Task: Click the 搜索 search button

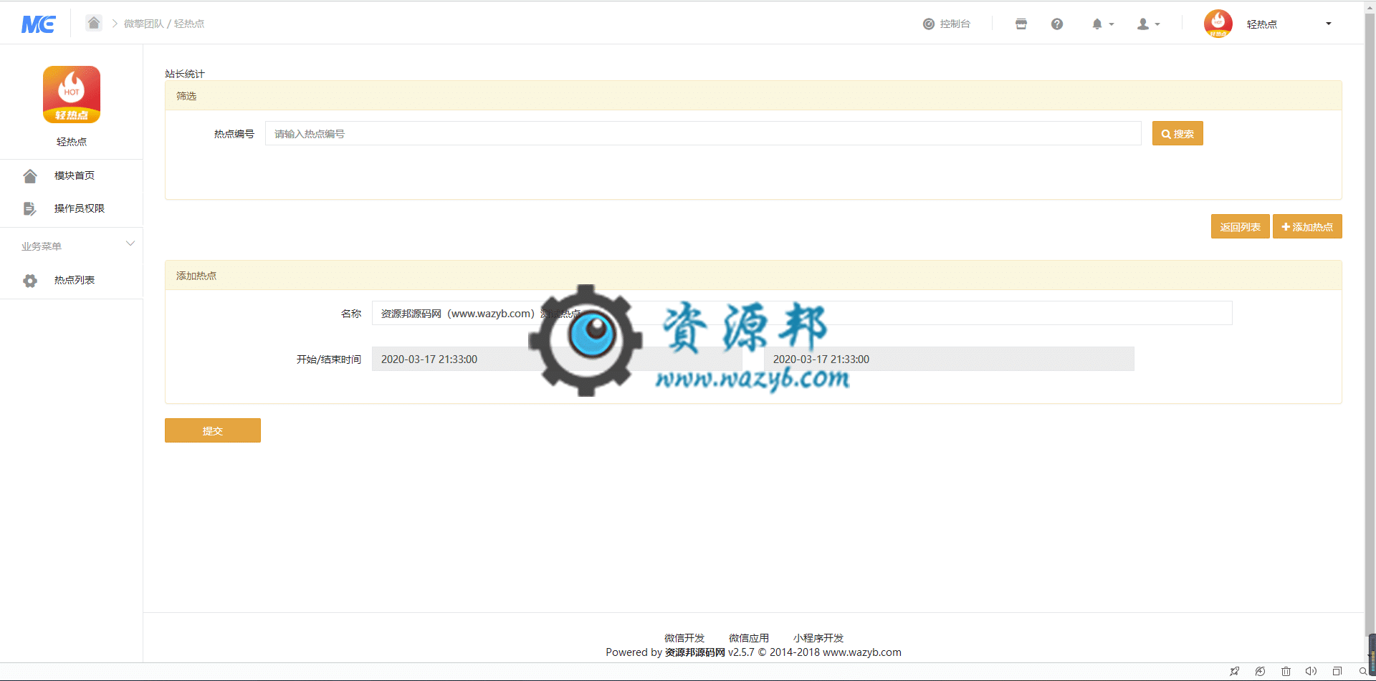Action: point(1177,133)
